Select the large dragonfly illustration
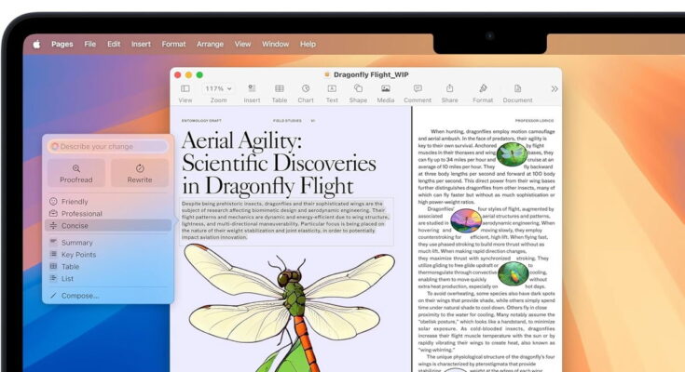Screen dimensions: 685x372 [290, 308]
